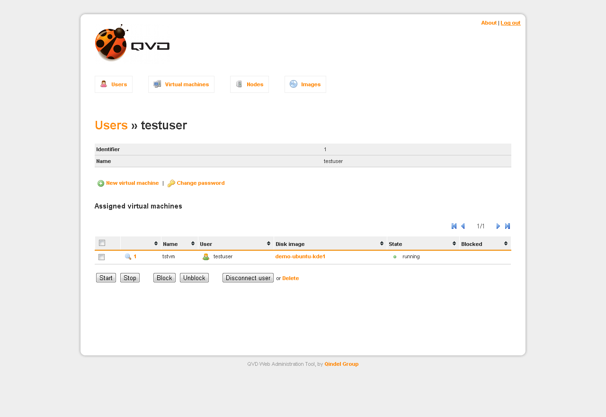This screenshot has height=417, width=606.
Task: Click green plus New virtual machine icon
Action: pyautogui.click(x=101, y=183)
